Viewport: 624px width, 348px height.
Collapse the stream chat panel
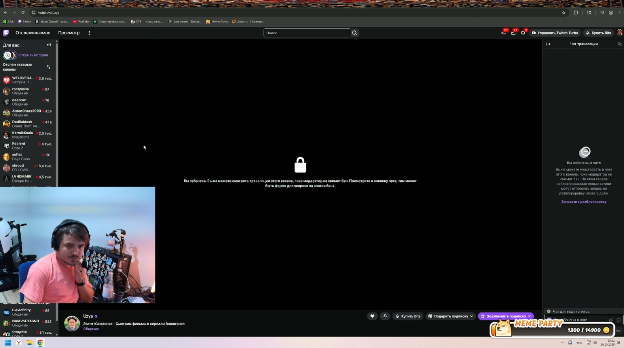click(548, 44)
